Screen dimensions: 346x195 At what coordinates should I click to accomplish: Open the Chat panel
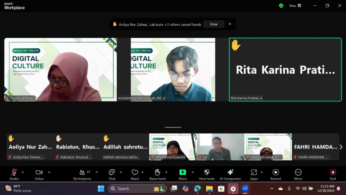[x=112, y=174]
